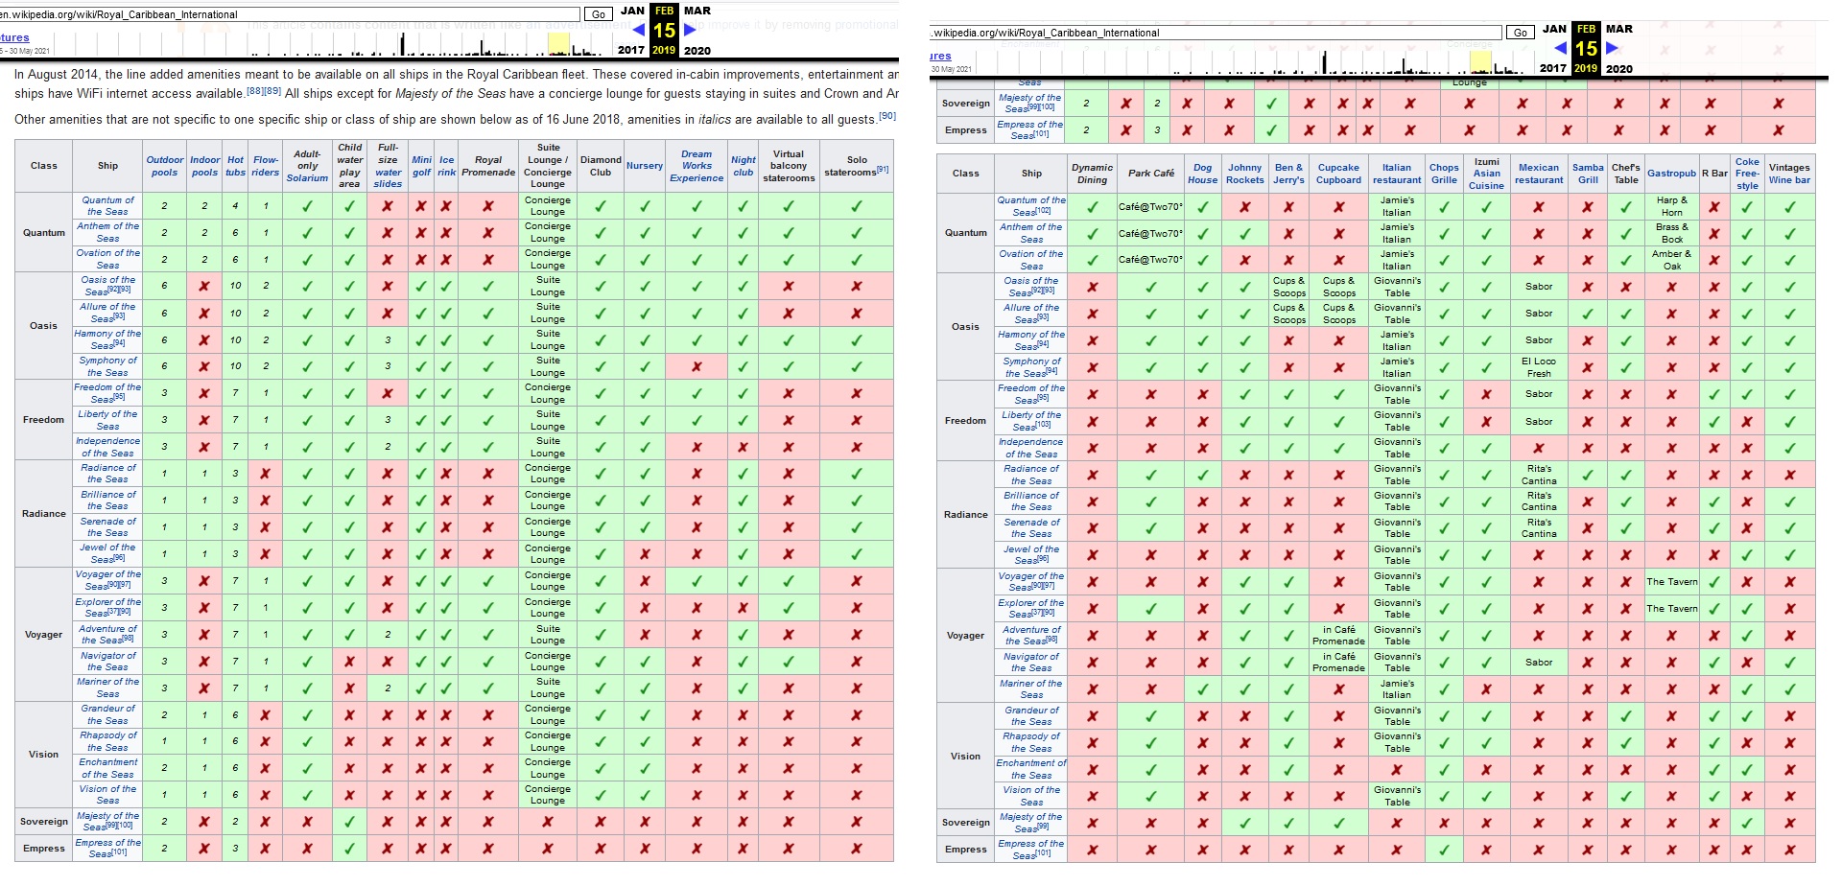Select JAN month in the left Wayback calendar
Viewport: 1842px width, 886px height.
pos(632,11)
